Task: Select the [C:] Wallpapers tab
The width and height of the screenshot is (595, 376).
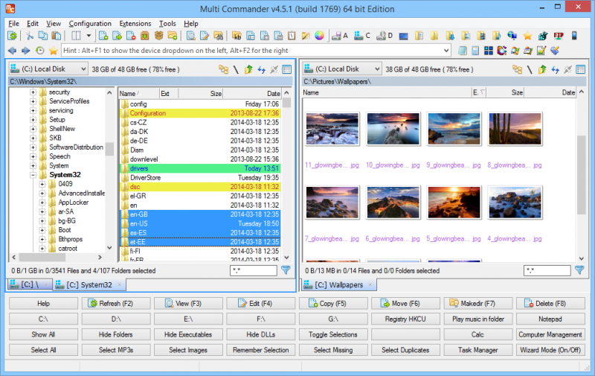Action: point(339,284)
